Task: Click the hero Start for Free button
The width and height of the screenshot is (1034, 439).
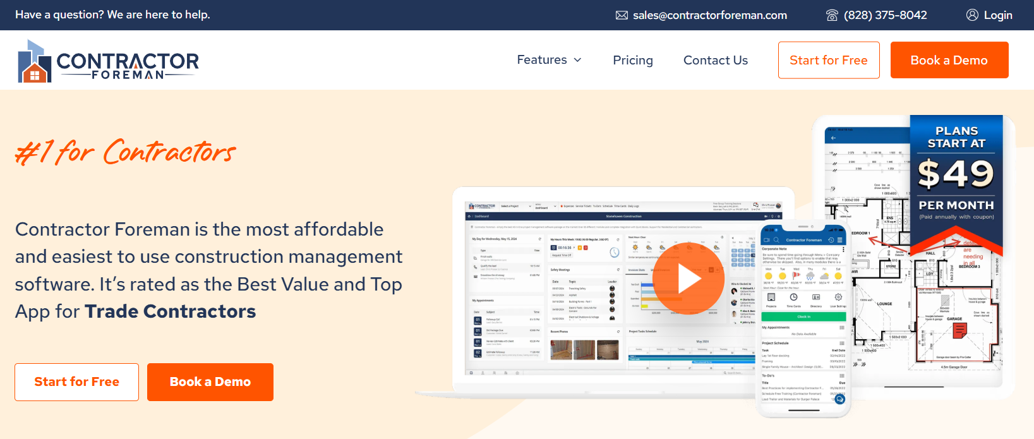Action: tap(77, 382)
